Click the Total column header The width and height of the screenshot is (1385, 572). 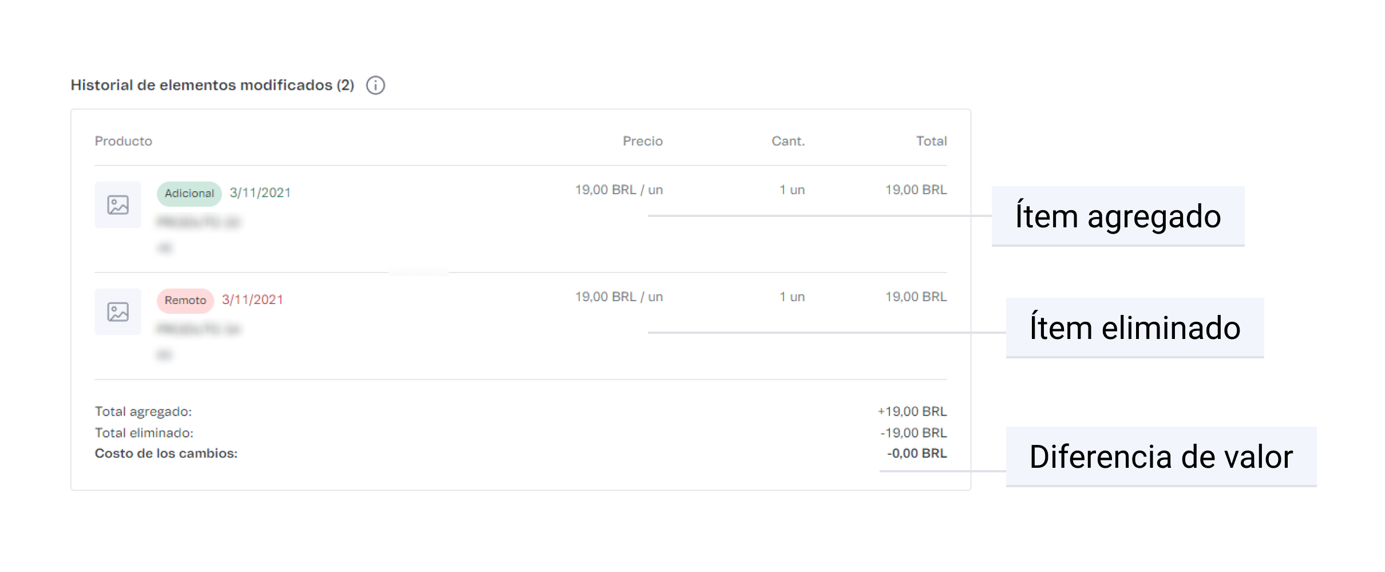coord(931,141)
